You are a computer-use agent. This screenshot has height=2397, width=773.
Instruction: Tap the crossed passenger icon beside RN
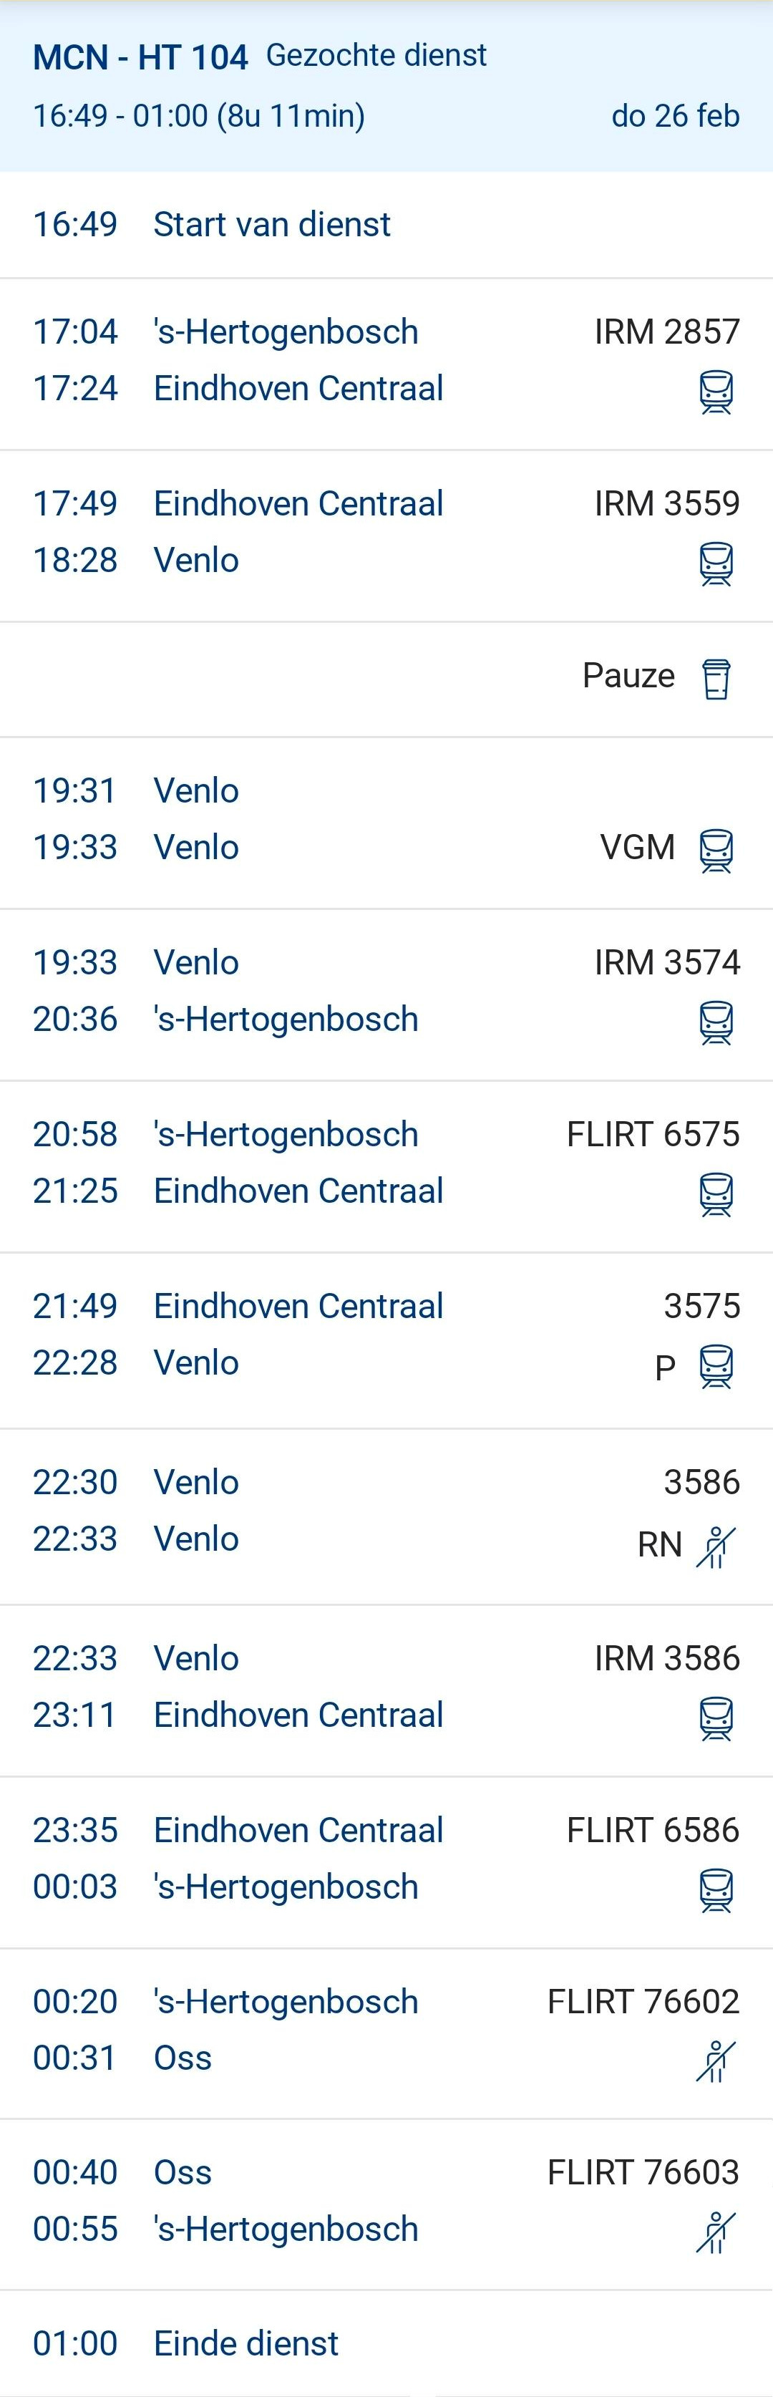coord(715,1546)
